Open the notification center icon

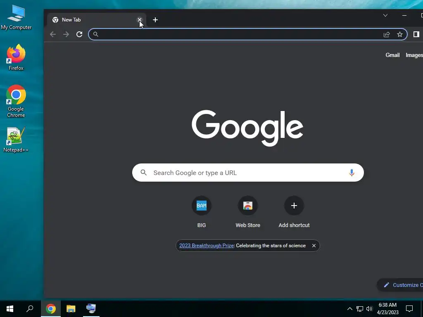pyautogui.click(x=409, y=309)
